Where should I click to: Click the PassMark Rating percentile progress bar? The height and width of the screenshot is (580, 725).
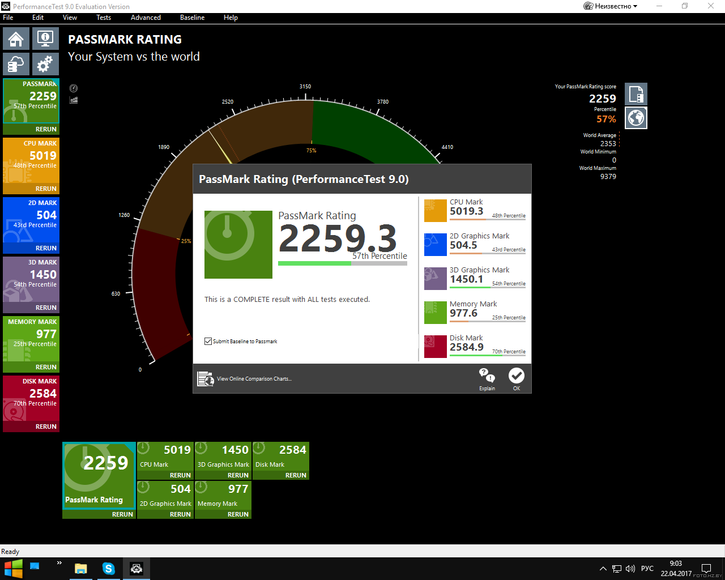(342, 263)
